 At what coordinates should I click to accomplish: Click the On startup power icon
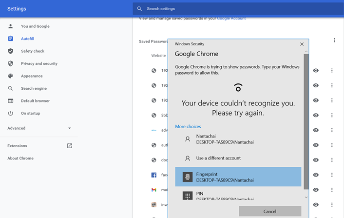coord(10,113)
